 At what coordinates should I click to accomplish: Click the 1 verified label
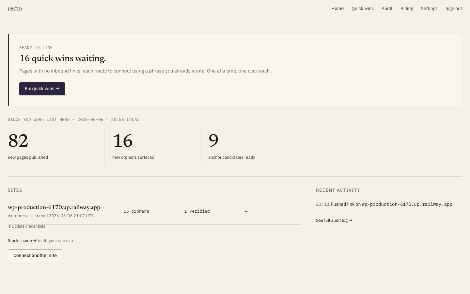click(197, 211)
